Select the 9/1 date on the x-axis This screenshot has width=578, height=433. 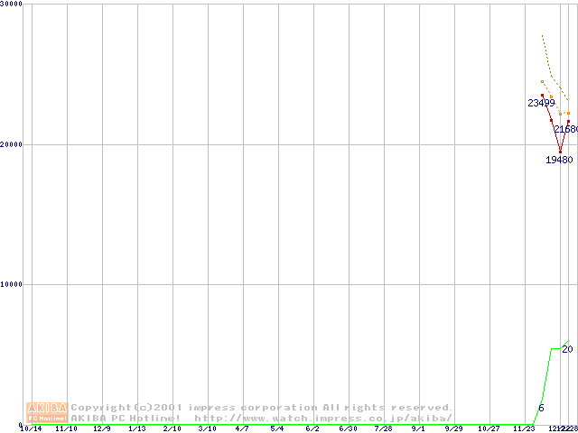pos(418,428)
